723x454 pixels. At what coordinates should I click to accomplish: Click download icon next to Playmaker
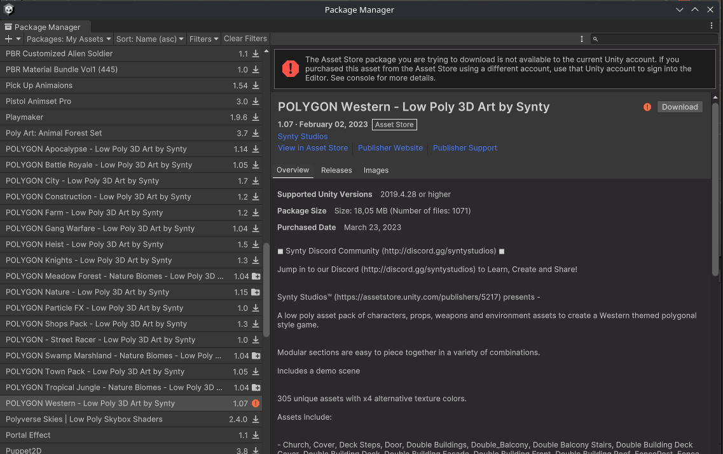[x=256, y=118]
